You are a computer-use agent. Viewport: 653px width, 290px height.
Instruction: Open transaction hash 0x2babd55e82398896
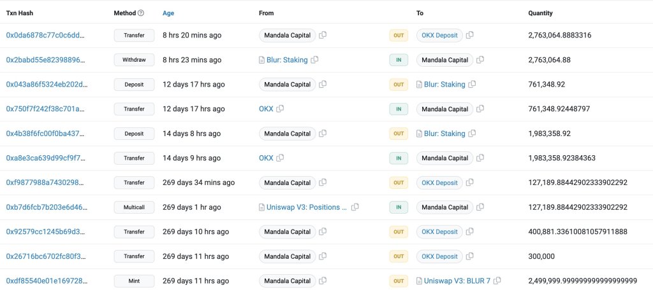point(45,60)
